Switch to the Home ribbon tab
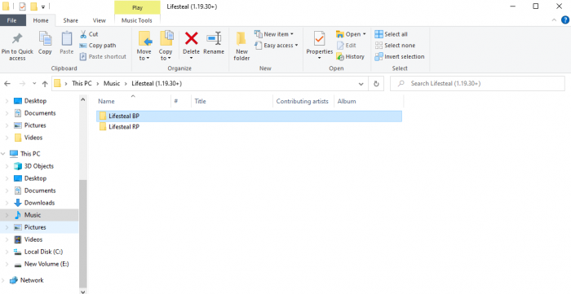 (41, 20)
